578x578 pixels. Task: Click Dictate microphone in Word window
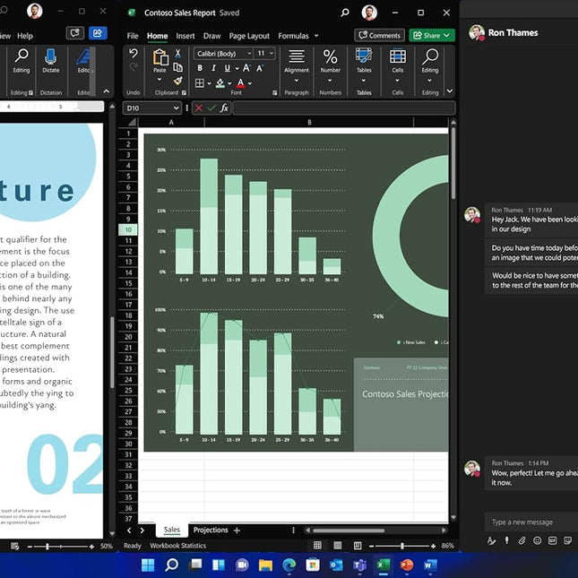point(50,61)
